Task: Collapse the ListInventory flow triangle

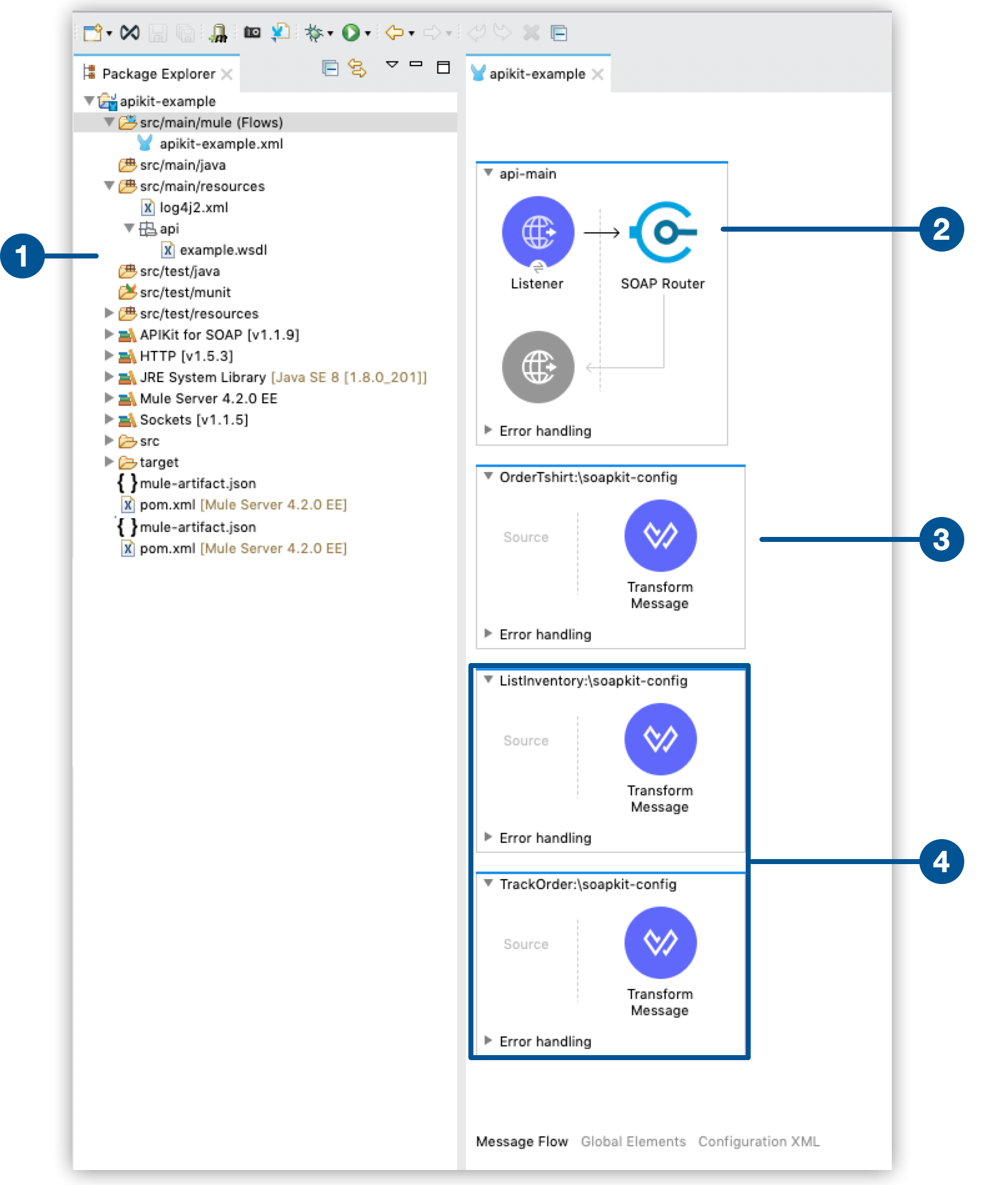Action: (488, 680)
